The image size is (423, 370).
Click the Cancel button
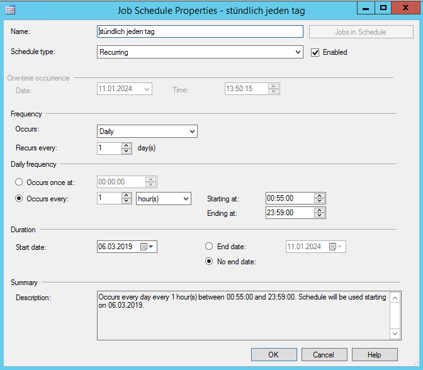click(x=324, y=354)
